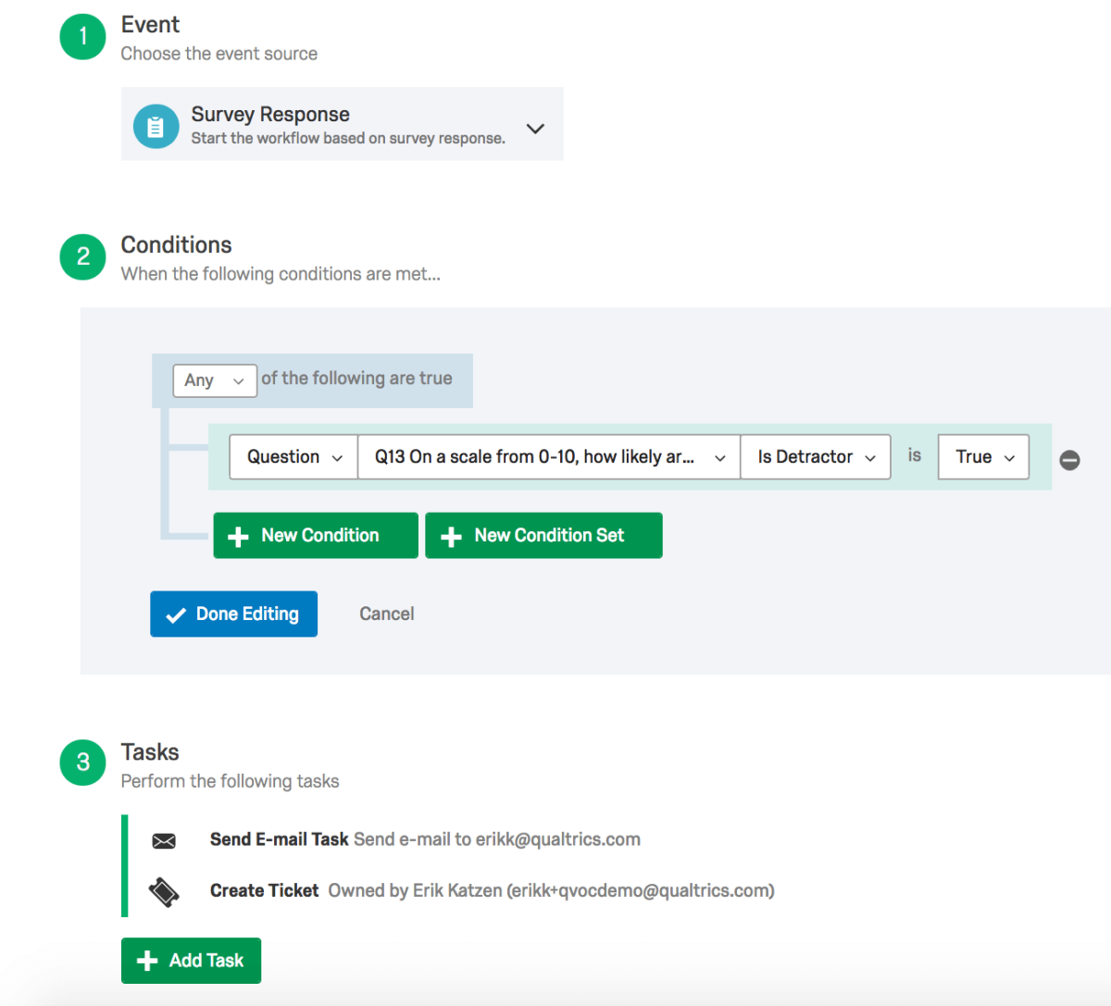Click the Survey Response clipboard icon
1111x1006 pixels.
156,127
